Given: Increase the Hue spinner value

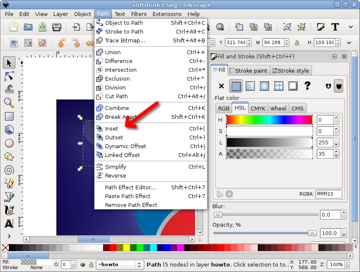Looking at the screenshot, I should coord(336,118).
